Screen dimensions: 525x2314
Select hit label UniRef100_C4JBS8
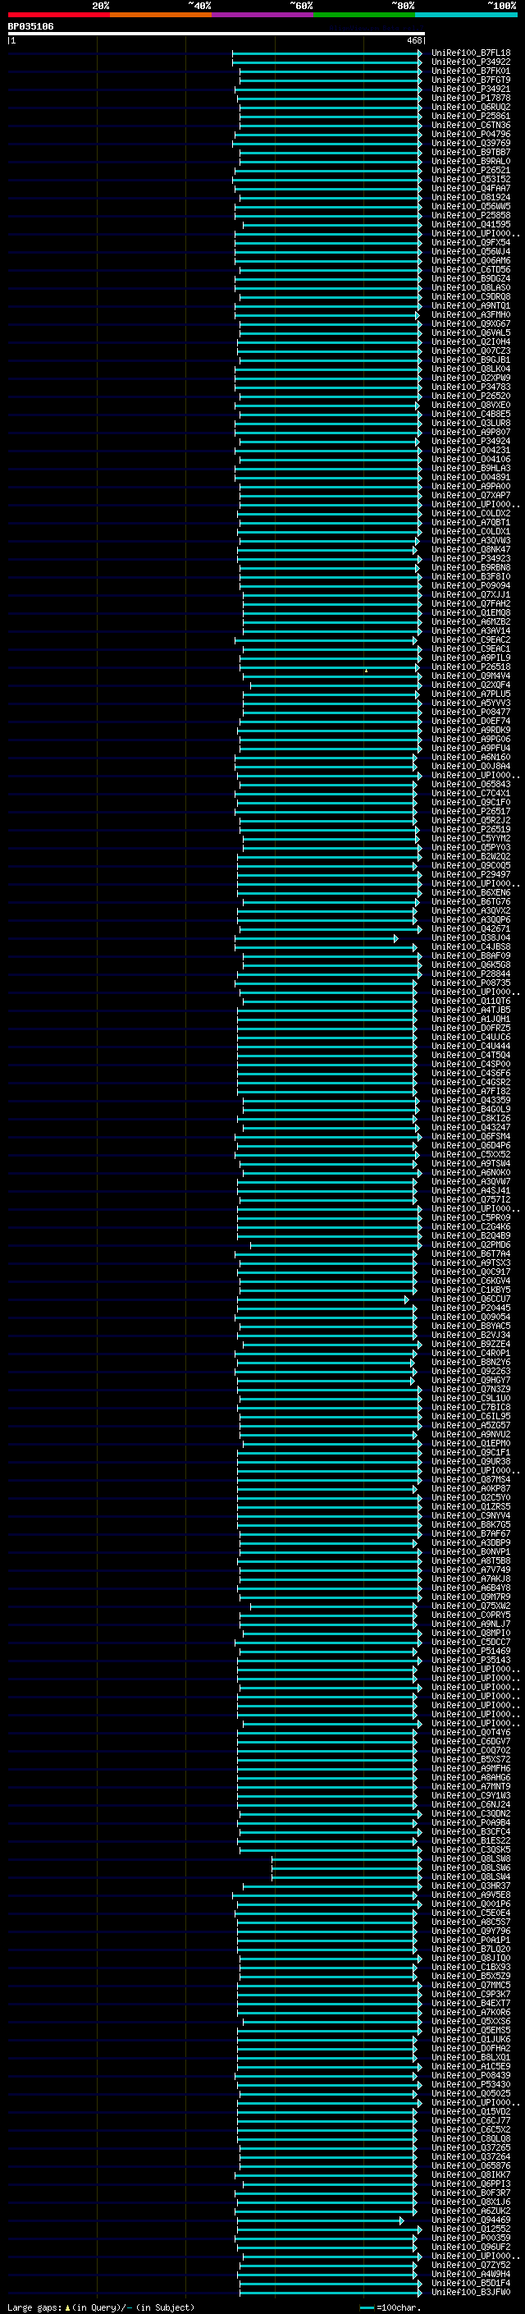coord(470,946)
